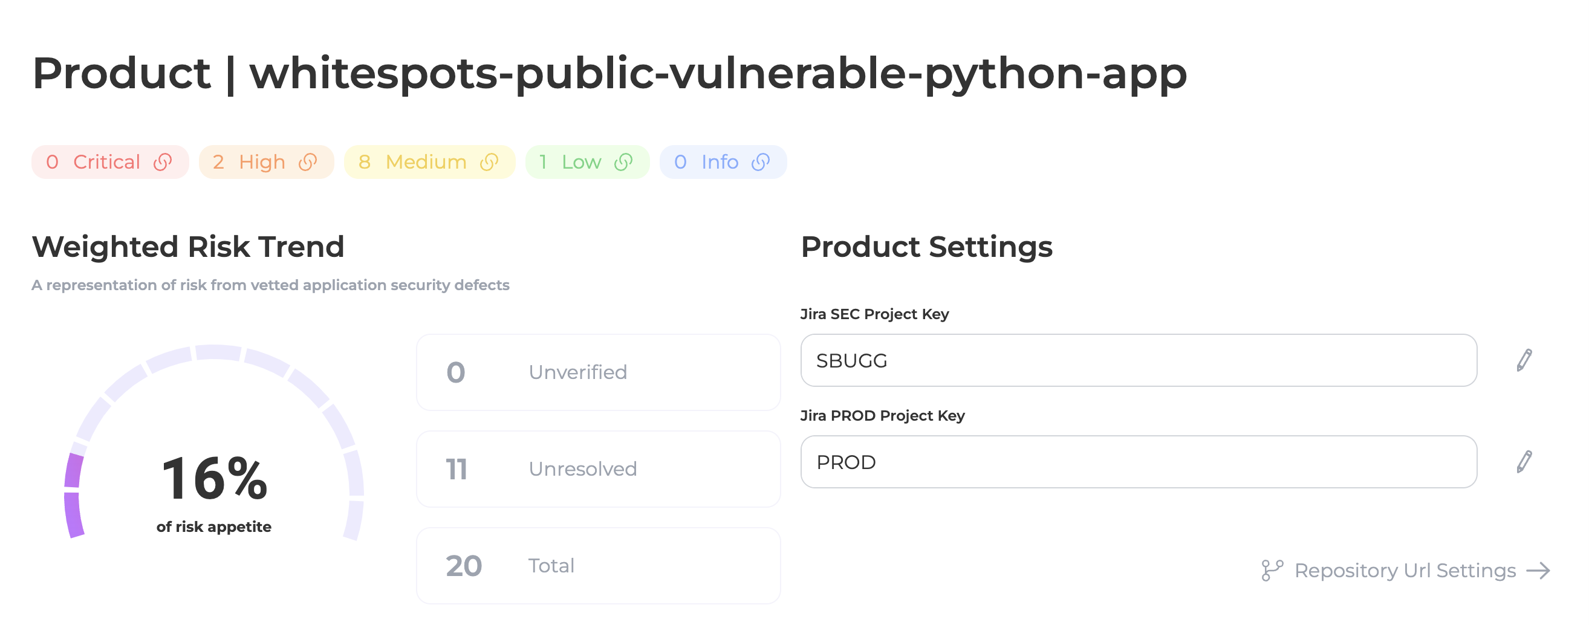Click the 16% risk appetite gauge
The height and width of the screenshot is (625, 1589).
pyautogui.click(x=214, y=442)
